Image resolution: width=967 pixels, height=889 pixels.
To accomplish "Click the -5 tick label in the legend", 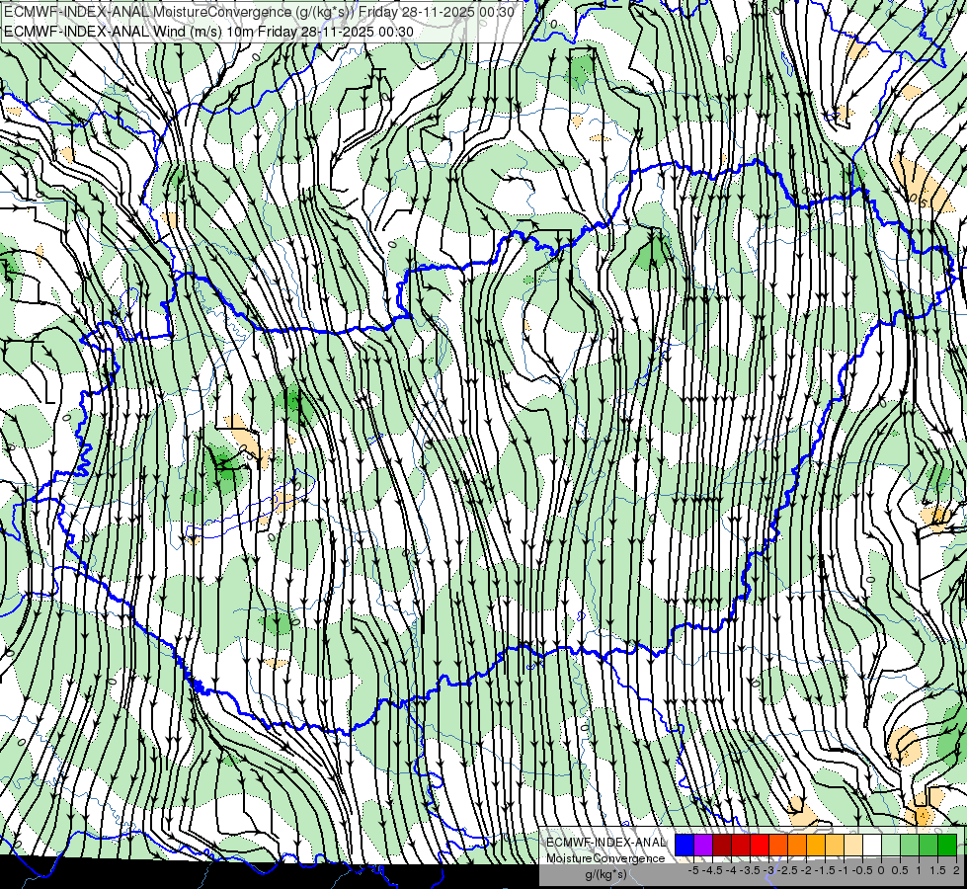I will click(693, 870).
